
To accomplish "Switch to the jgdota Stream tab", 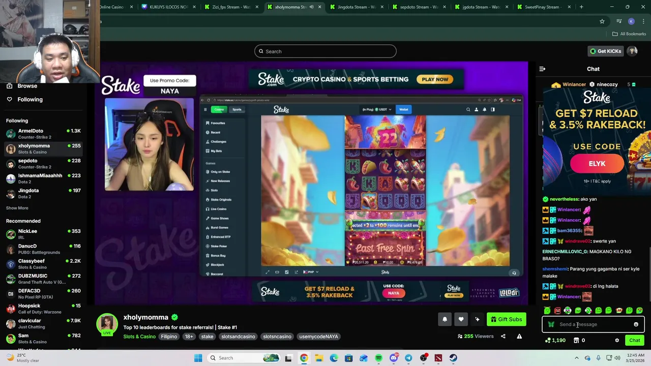I will (x=483, y=7).
